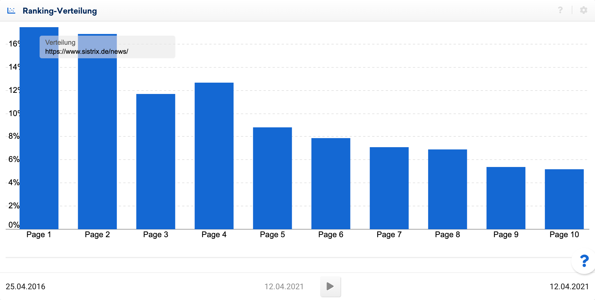Click the end date 12.04.2021 at right
This screenshot has height=300, width=595.
(569, 286)
